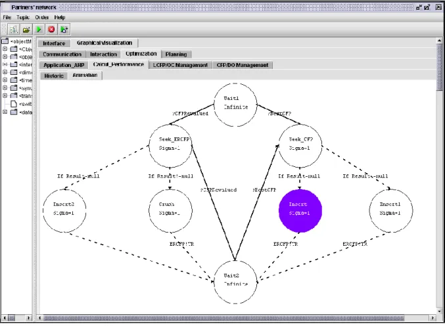Open the Interaction tab
The image size is (445, 326).
pos(103,54)
